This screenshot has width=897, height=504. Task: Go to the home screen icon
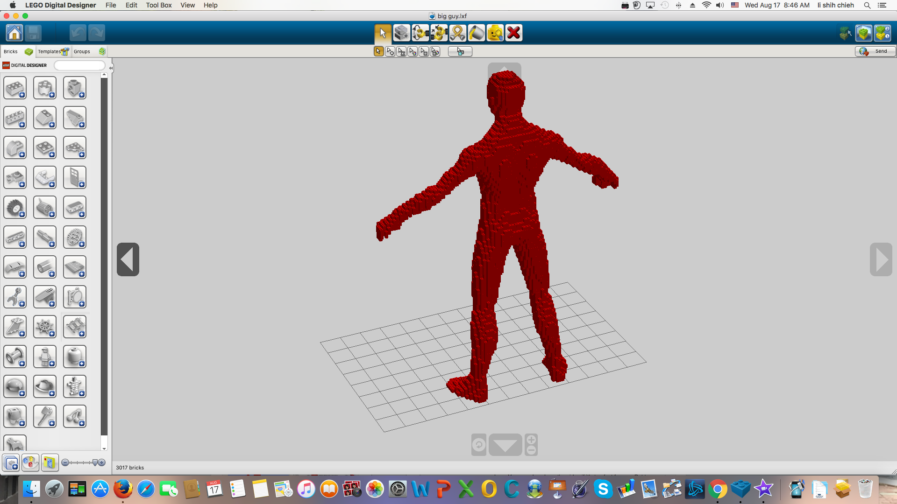(x=14, y=33)
